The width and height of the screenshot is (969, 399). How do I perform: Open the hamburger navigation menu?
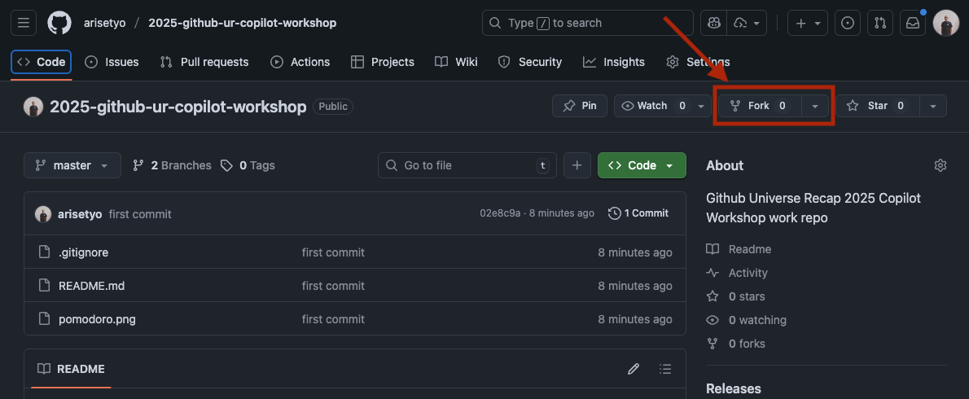click(x=23, y=23)
